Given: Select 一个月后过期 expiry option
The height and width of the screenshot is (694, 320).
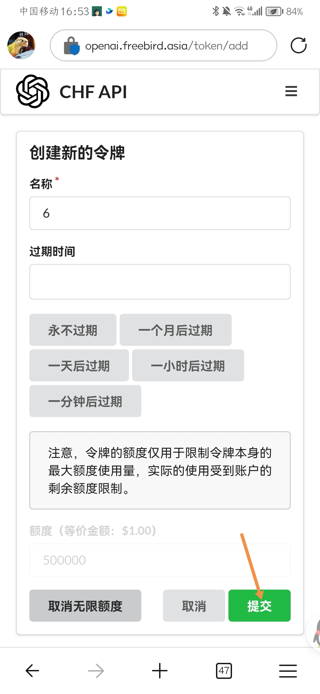Looking at the screenshot, I should tap(176, 330).
